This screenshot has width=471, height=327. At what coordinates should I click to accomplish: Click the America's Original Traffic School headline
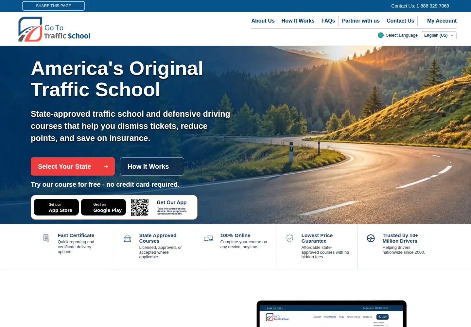coord(117,79)
